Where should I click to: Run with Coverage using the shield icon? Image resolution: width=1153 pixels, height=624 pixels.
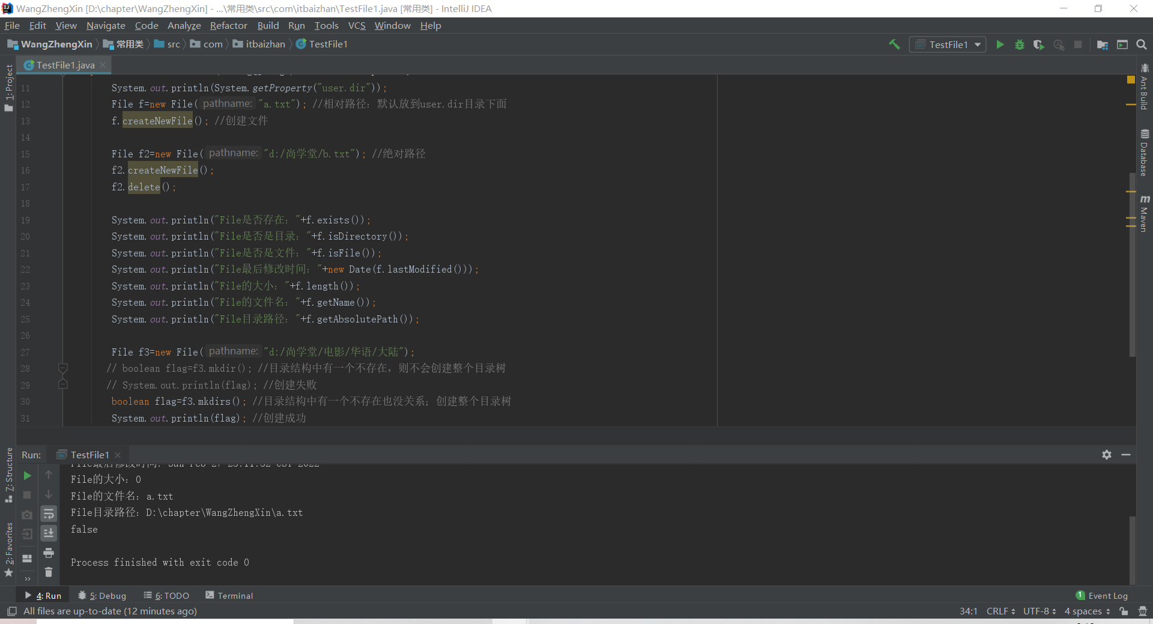[1038, 44]
